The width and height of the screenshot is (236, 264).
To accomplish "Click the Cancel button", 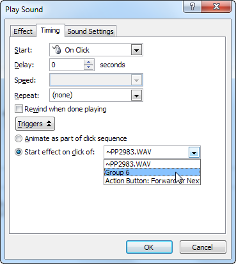I will (x=203, y=247).
